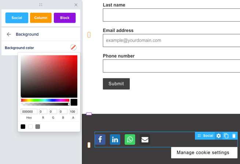
Task: Click the email envelope social icon
Action: (145, 139)
